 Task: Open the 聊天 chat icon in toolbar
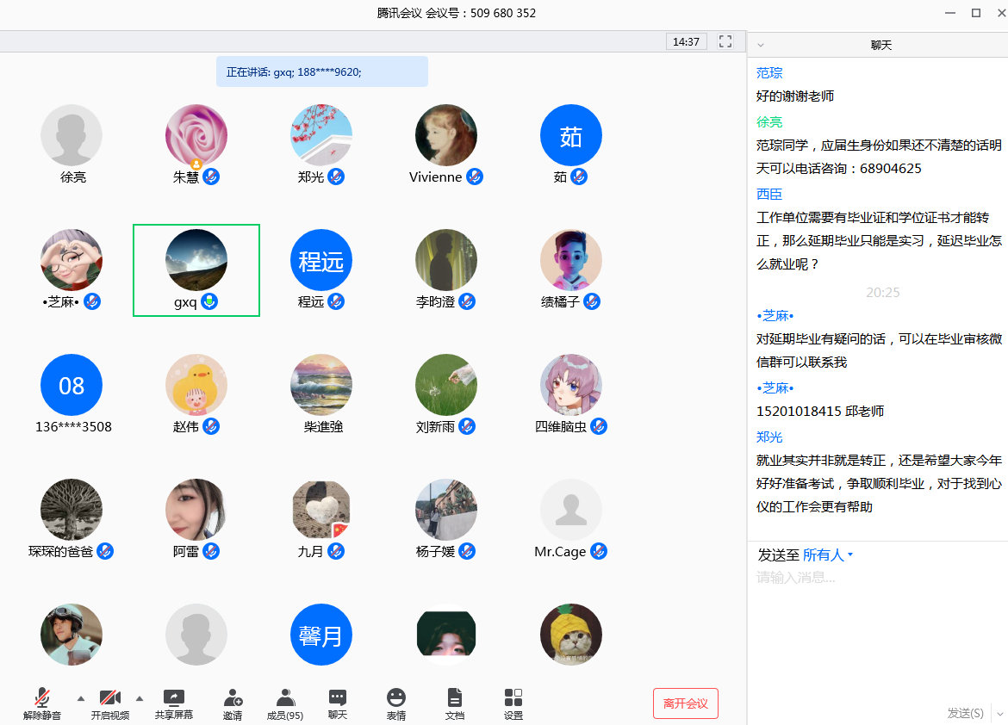click(338, 703)
